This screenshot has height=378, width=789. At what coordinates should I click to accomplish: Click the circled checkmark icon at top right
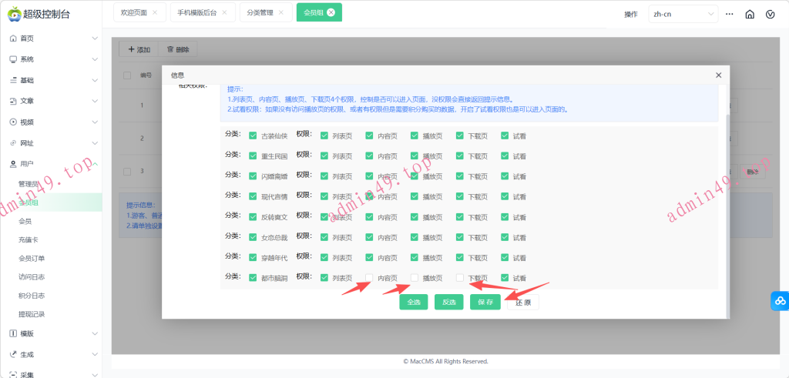(x=771, y=14)
